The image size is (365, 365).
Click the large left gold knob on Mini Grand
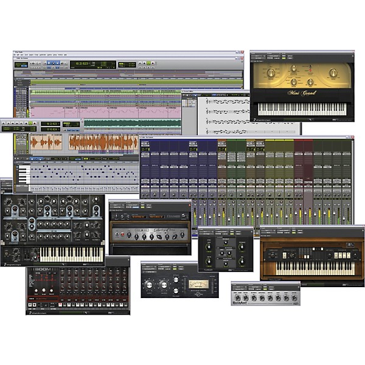click(271, 73)
